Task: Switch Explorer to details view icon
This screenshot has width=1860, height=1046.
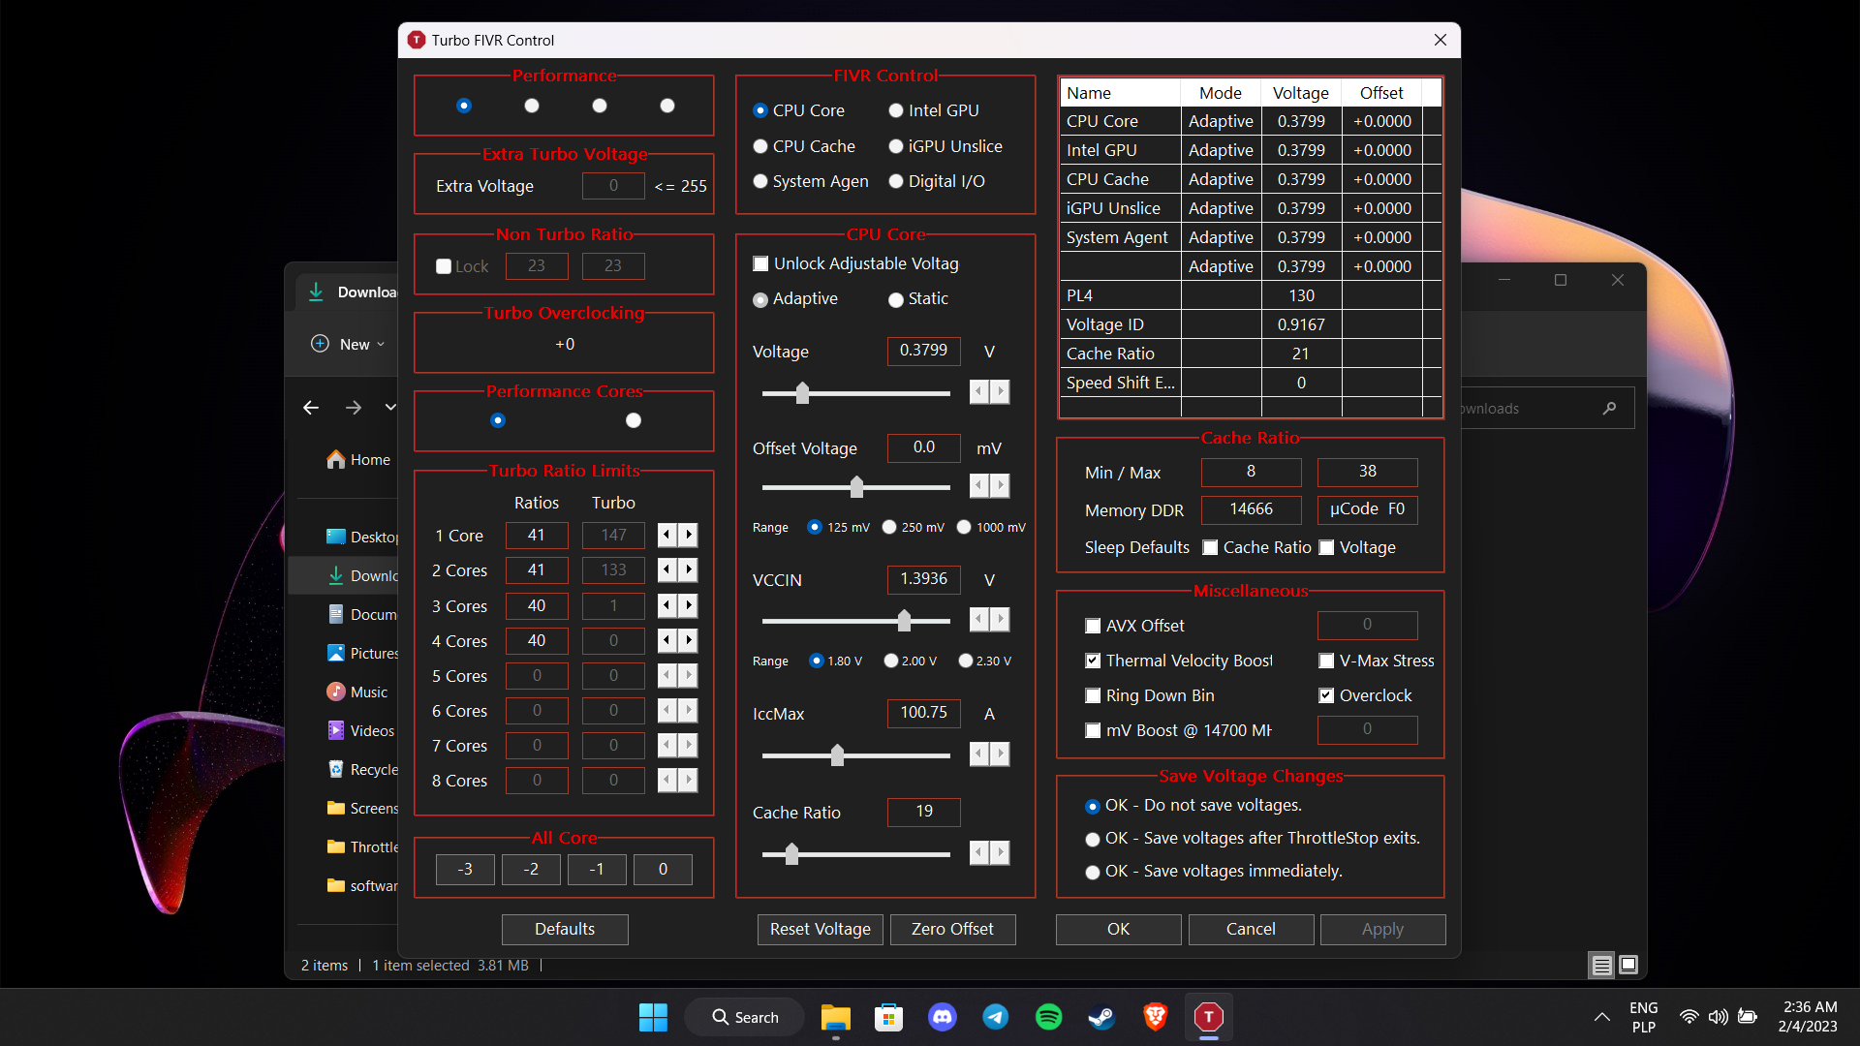Action: (1601, 965)
